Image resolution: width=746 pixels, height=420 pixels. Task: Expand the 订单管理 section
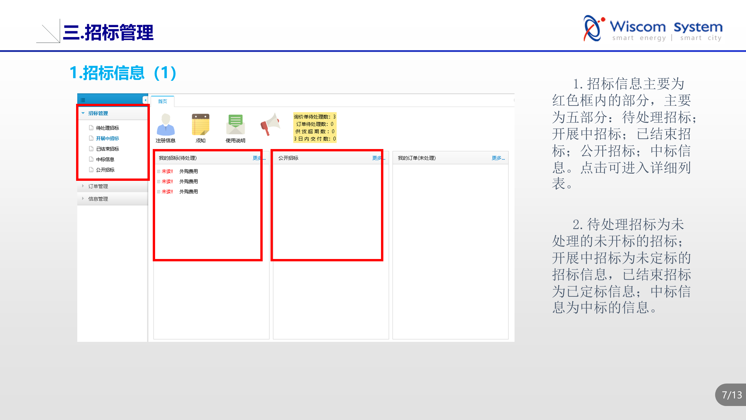[x=98, y=186]
